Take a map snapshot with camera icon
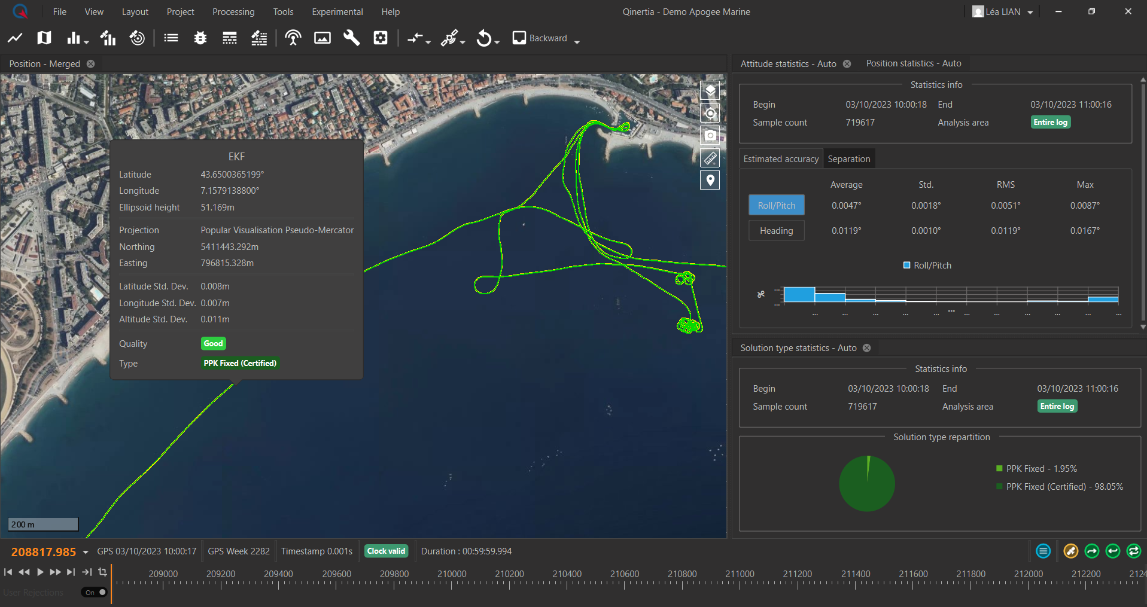1147x607 pixels. [x=710, y=136]
